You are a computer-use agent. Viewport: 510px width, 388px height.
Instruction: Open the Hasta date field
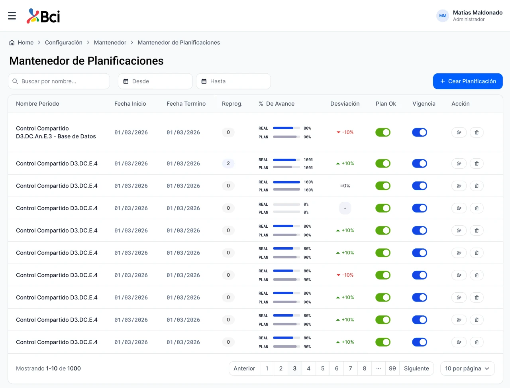point(233,81)
